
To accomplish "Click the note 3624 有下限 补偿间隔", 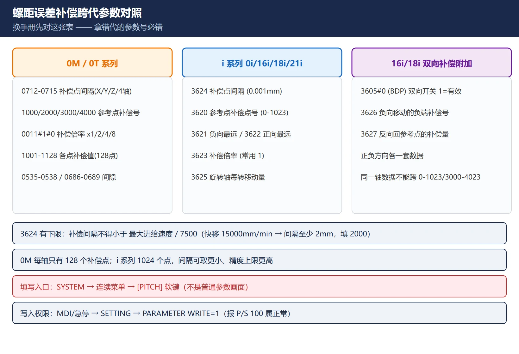I will click(x=259, y=233).
